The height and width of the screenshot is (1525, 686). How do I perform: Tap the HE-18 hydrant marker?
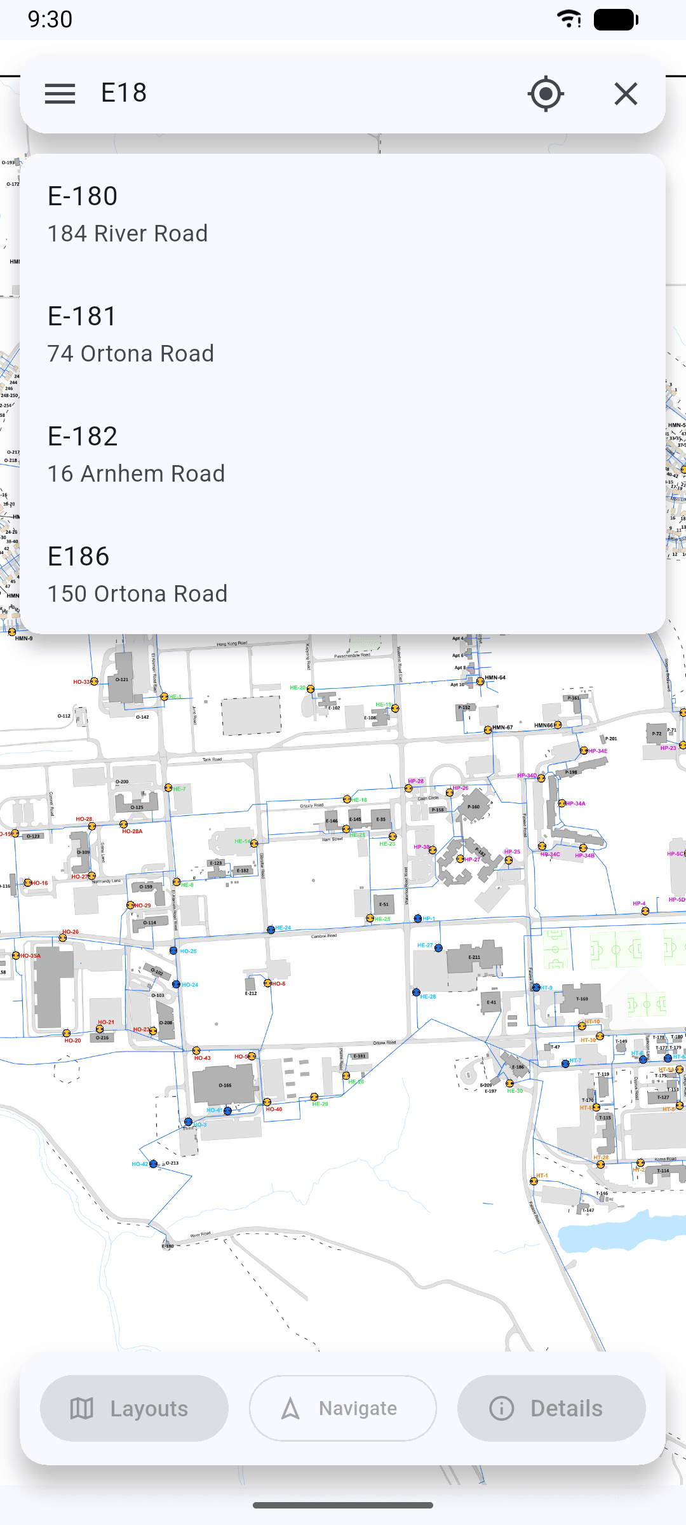click(347, 799)
